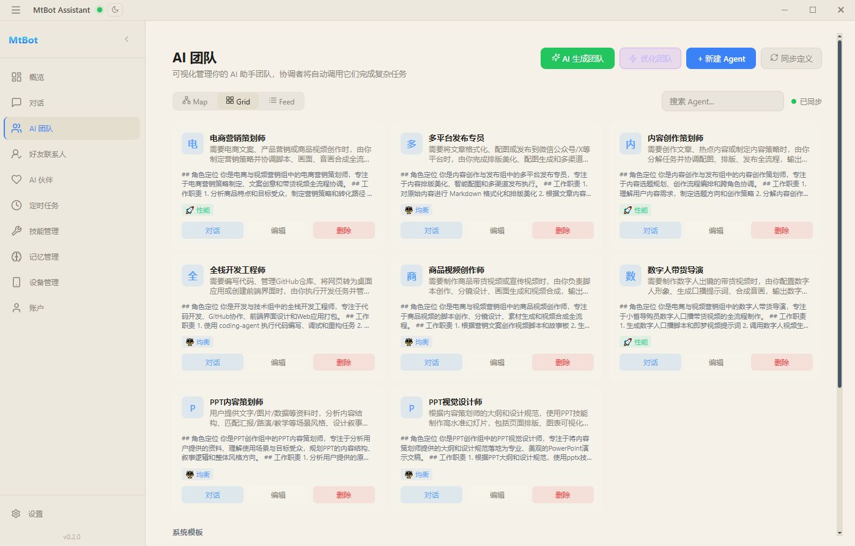Click 编辑 on PPT视觉设计师 card

tap(497, 495)
